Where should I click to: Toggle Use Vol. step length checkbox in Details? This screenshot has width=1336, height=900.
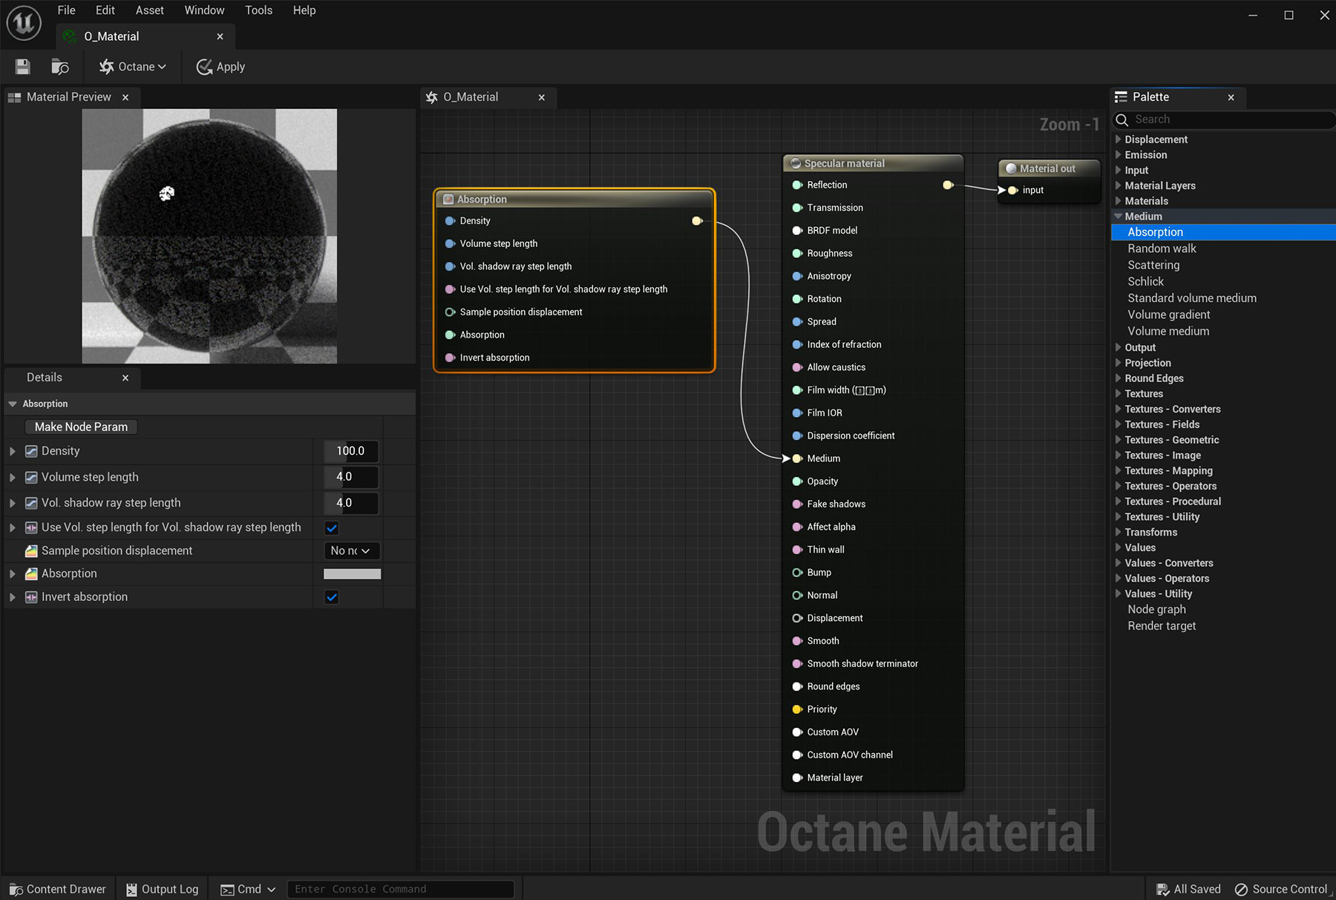pos(332,528)
